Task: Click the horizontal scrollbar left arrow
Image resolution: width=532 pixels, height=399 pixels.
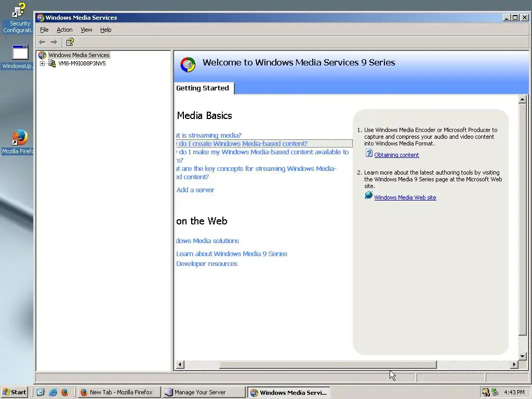Action: 180,364
